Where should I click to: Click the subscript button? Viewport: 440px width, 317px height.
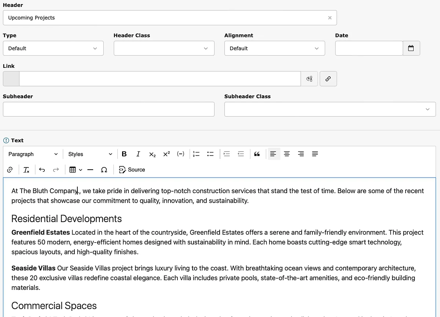[152, 154]
